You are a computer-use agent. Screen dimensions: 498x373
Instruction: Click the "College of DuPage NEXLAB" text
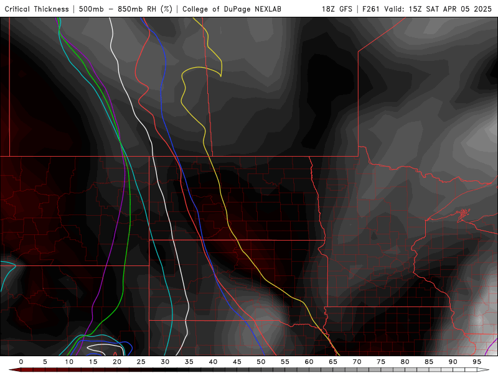[232, 9]
